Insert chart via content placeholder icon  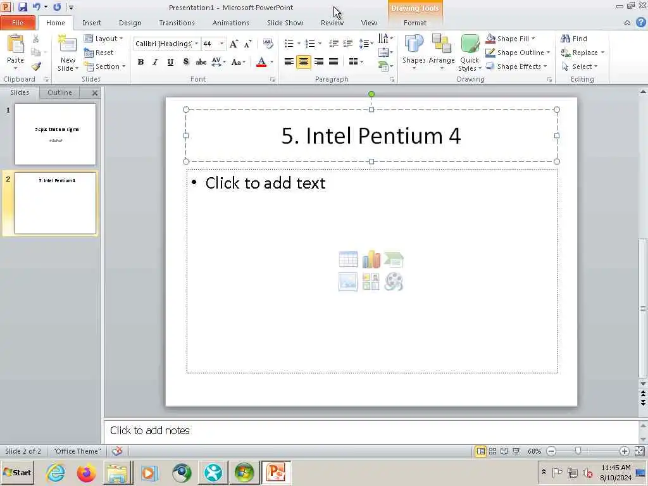[x=371, y=259]
